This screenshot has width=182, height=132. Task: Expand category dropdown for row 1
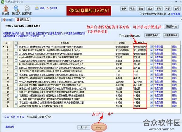(x=151, y=47)
